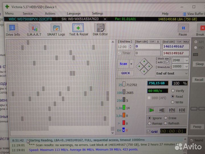Viewport: 205px width, 154px height.
Task: Open SMART Logs
Action: click(x=56, y=30)
